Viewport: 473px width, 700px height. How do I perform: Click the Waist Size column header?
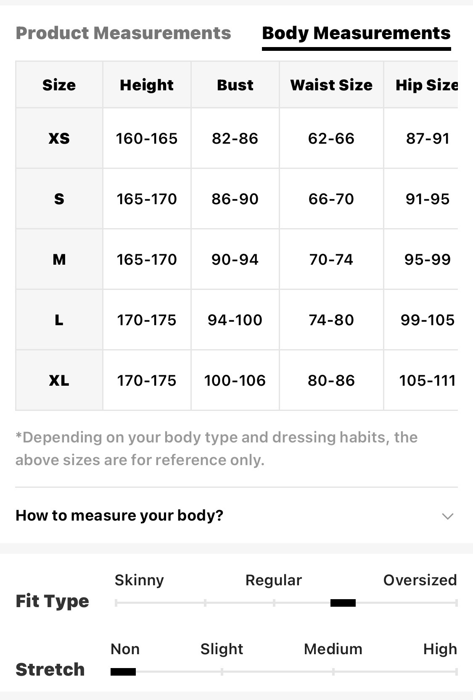[331, 85]
